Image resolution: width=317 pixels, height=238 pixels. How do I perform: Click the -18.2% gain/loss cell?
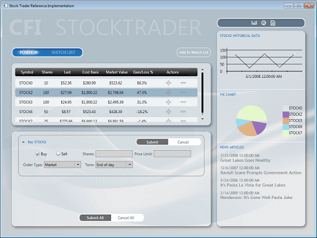point(142,112)
